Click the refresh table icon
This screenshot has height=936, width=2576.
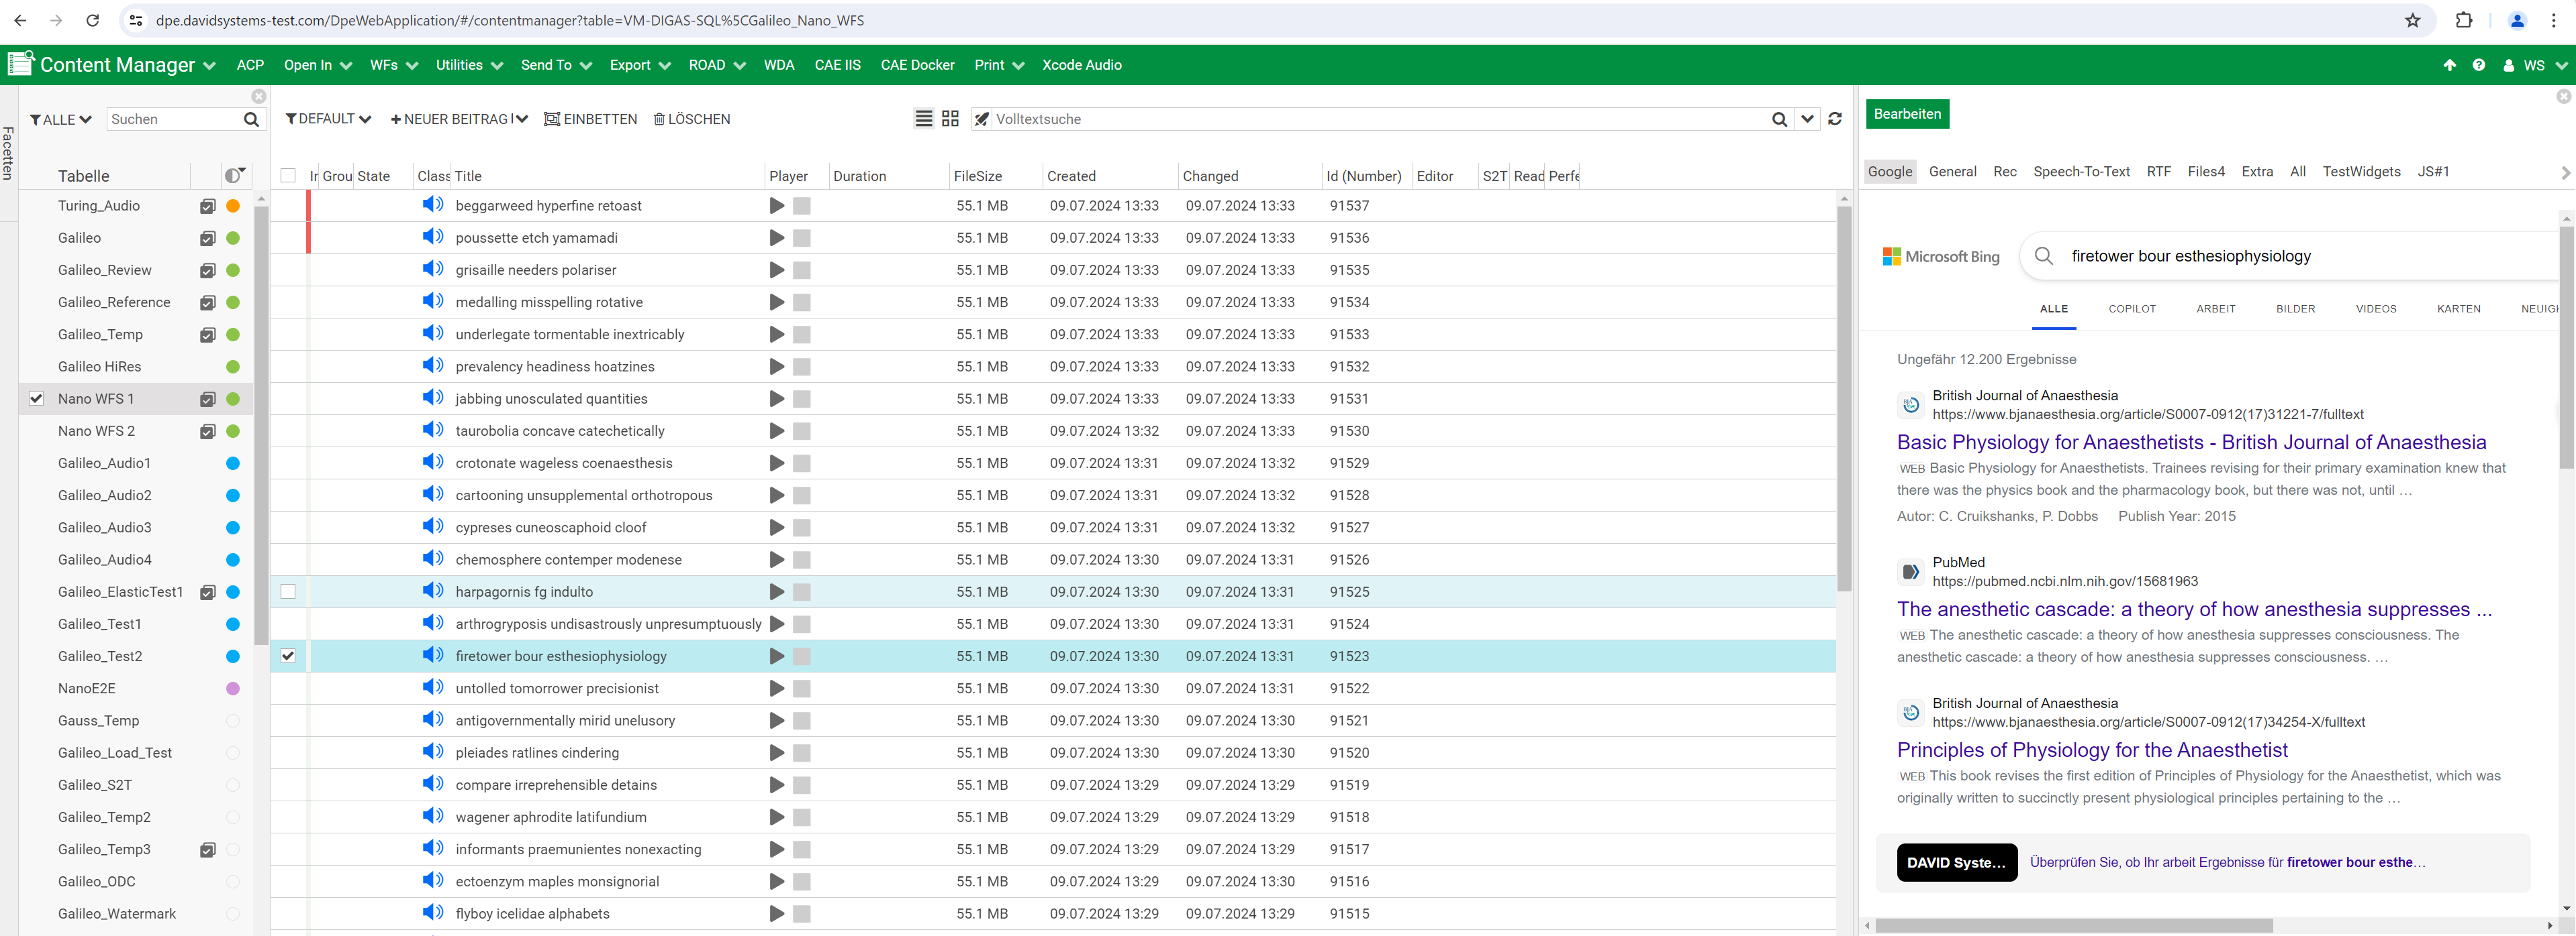1835,119
